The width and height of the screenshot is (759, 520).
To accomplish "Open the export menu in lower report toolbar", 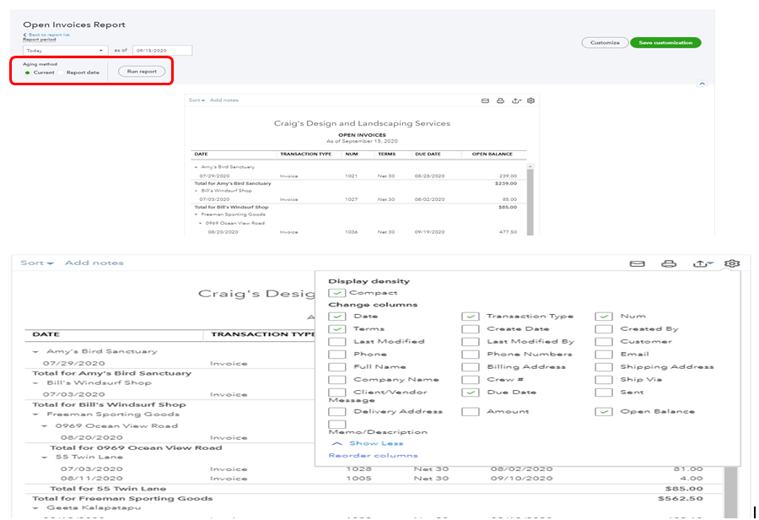I will [702, 263].
